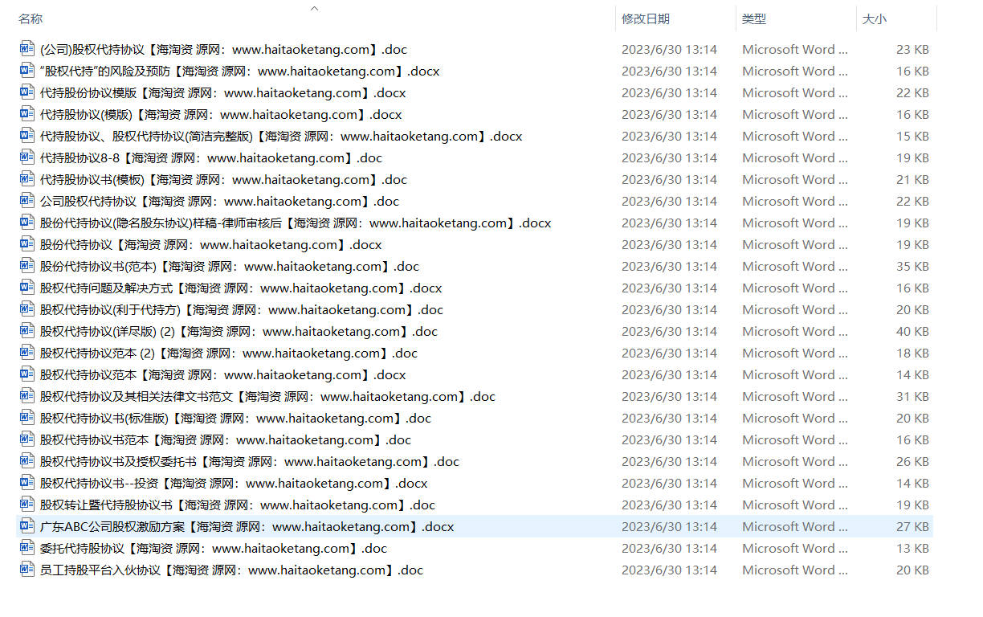This screenshot has height=617, width=983.
Task: Click the sort direction arrow above 名称 column
Action: [315, 8]
